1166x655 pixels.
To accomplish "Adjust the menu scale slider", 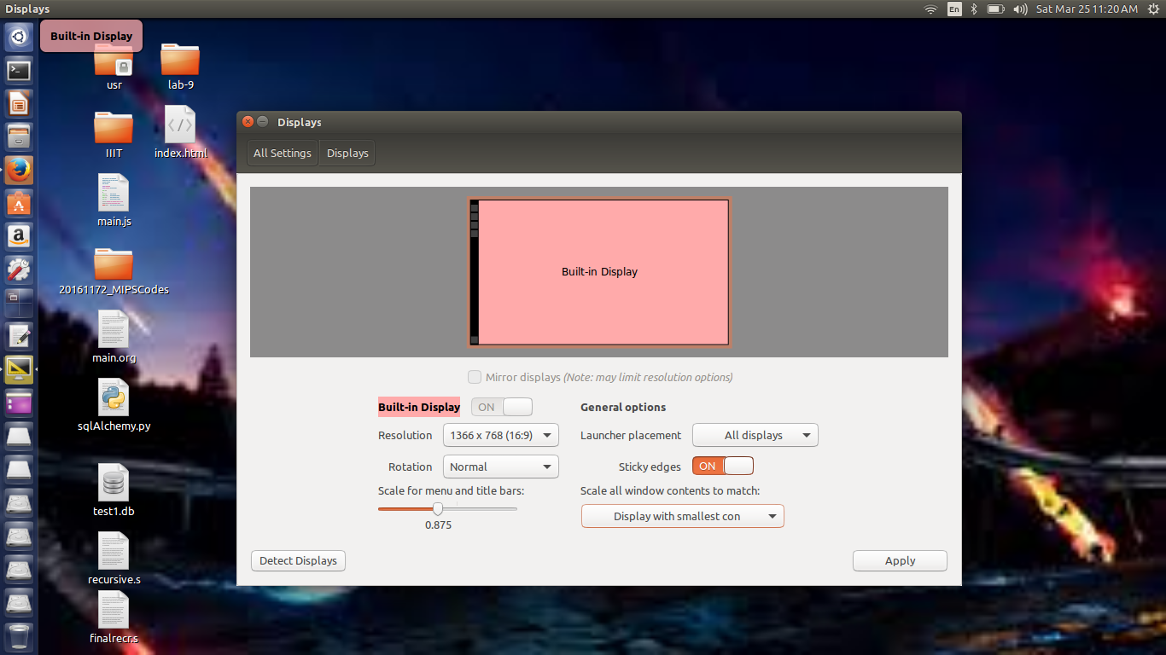I will tap(439, 508).
